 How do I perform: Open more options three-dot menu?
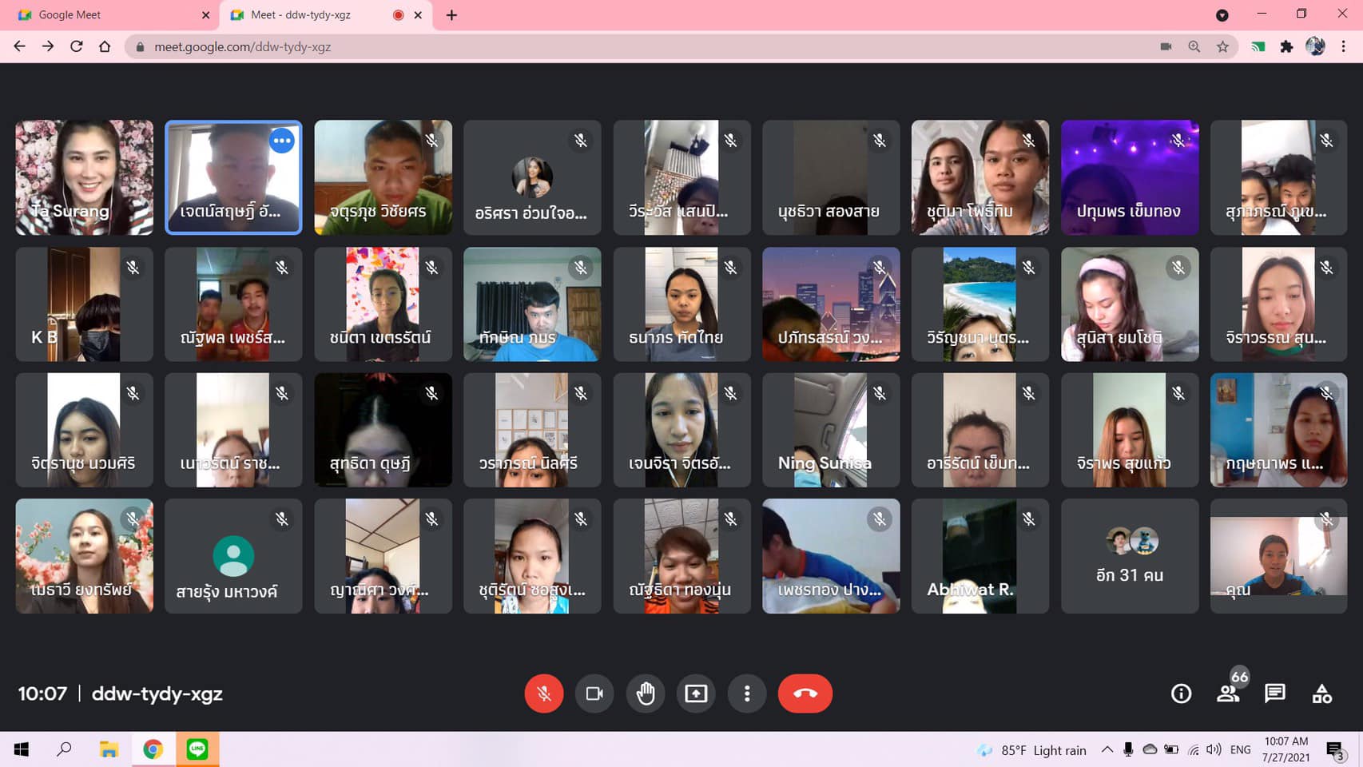pos(747,693)
